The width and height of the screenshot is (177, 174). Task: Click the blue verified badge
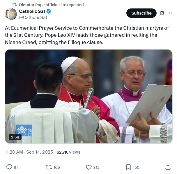pos(49,11)
